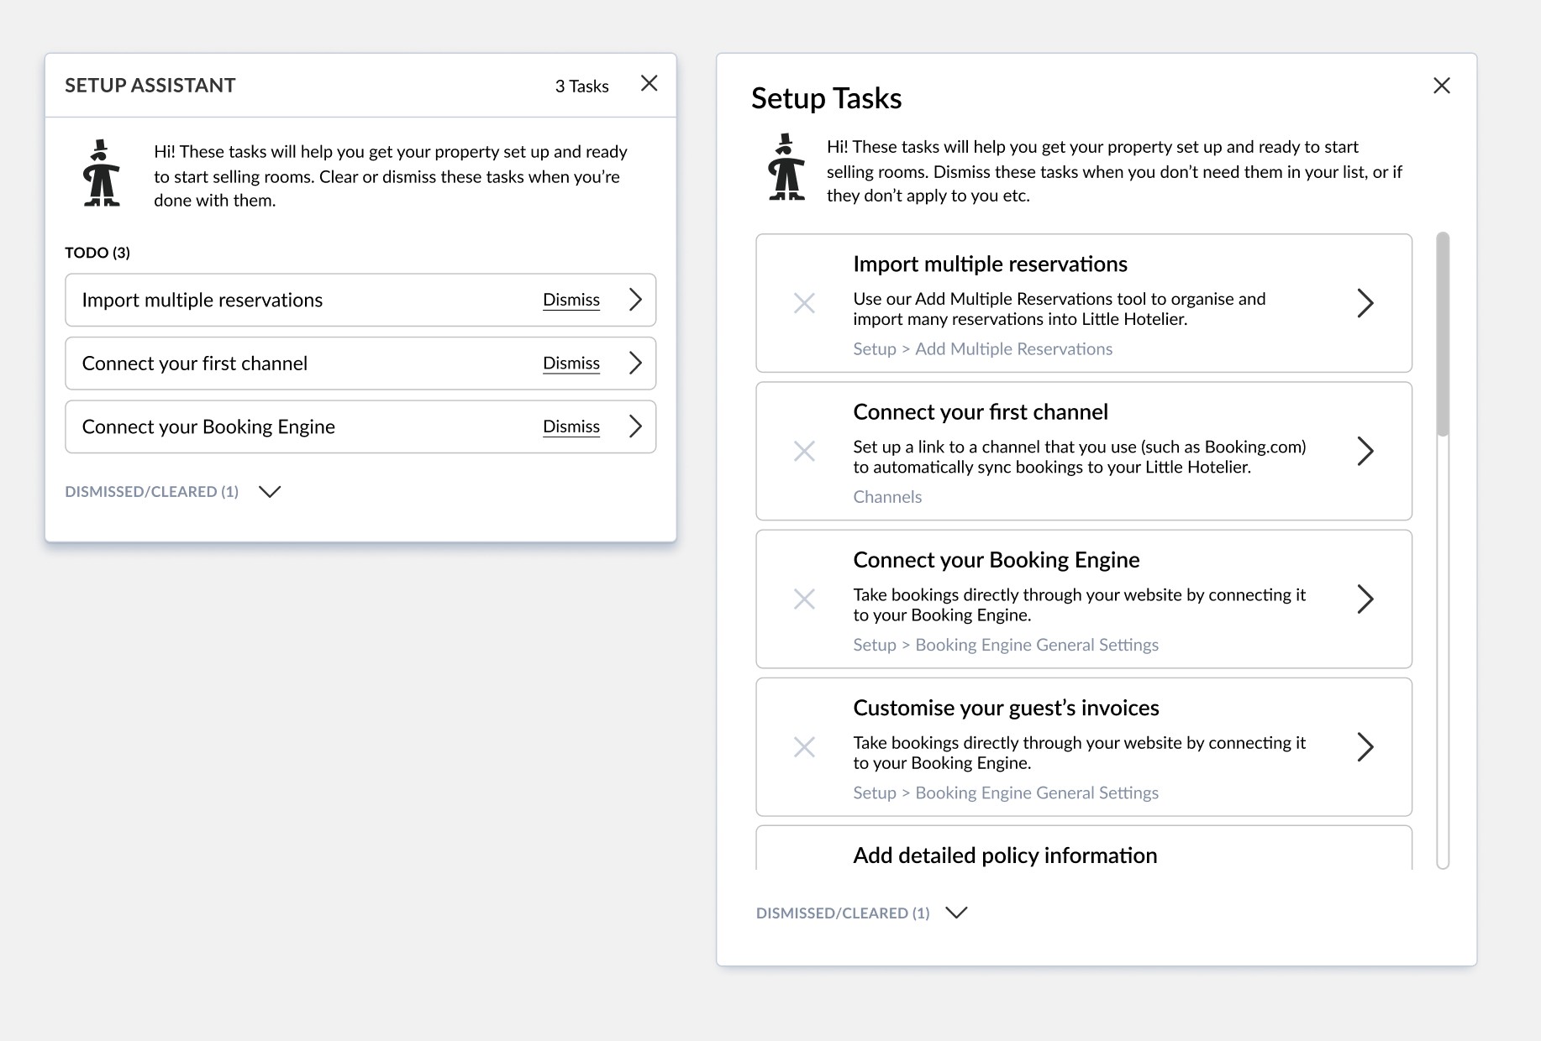Close the Setup Tasks panel
Image resolution: width=1541 pixels, height=1041 pixels.
click(1441, 86)
